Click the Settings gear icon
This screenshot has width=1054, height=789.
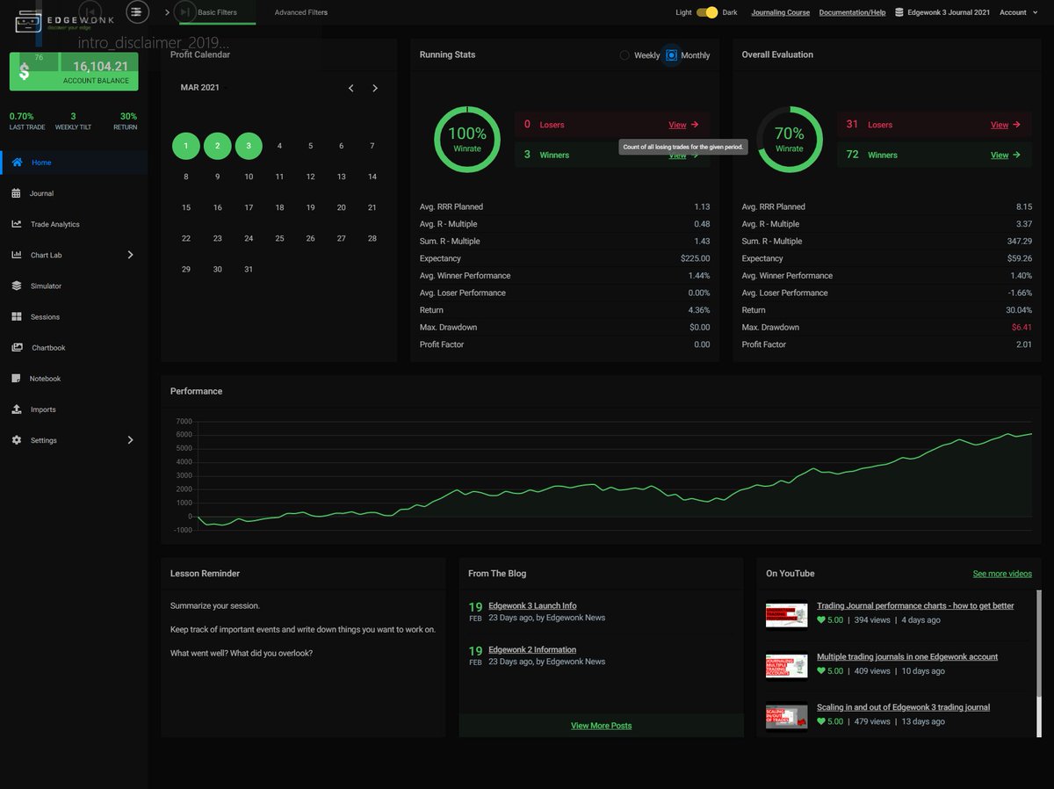tap(17, 440)
